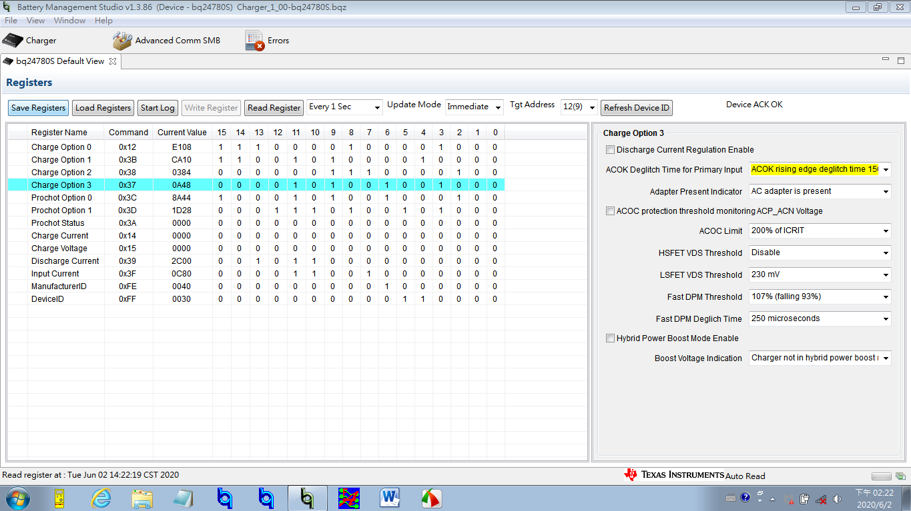Viewport: 911px width, 511px height.
Task: Show hidden system tray icons
Action: click(773, 498)
